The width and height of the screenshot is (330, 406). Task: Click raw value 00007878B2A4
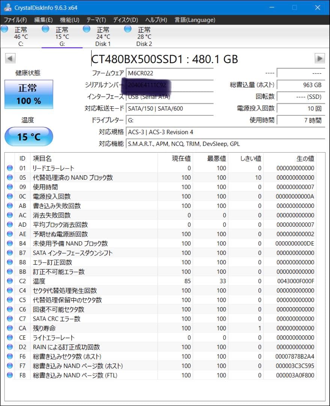coord(295,356)
